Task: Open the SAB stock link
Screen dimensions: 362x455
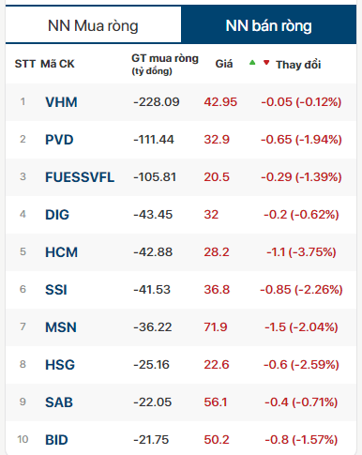Action: coord(59,402)
